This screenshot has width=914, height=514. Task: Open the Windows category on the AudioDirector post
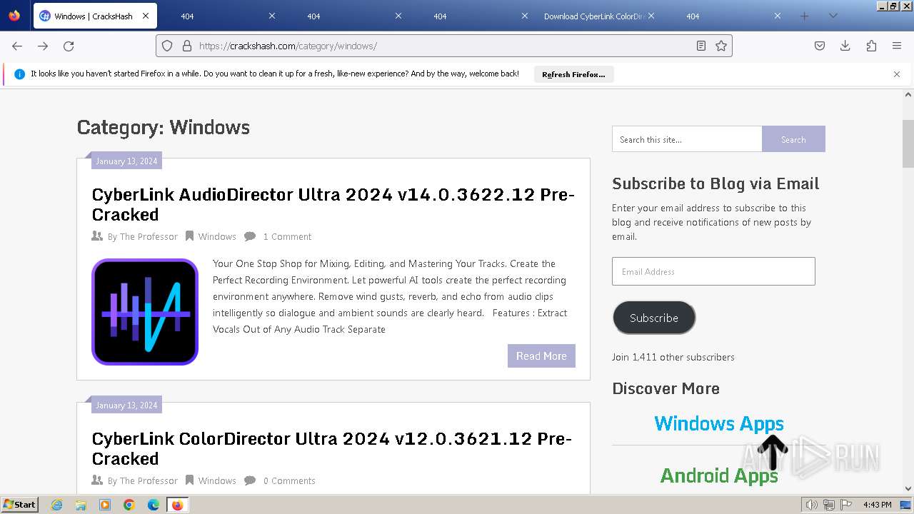coord(217,236)
